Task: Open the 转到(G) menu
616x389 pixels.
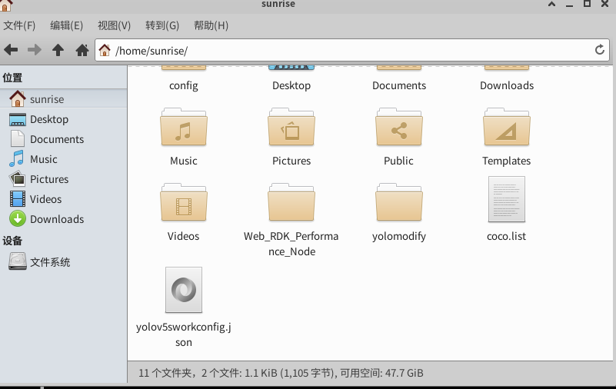Action: point(162,25)
